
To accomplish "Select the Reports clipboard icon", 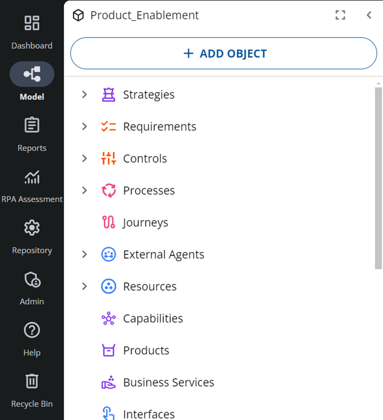I will coord(32,125).
